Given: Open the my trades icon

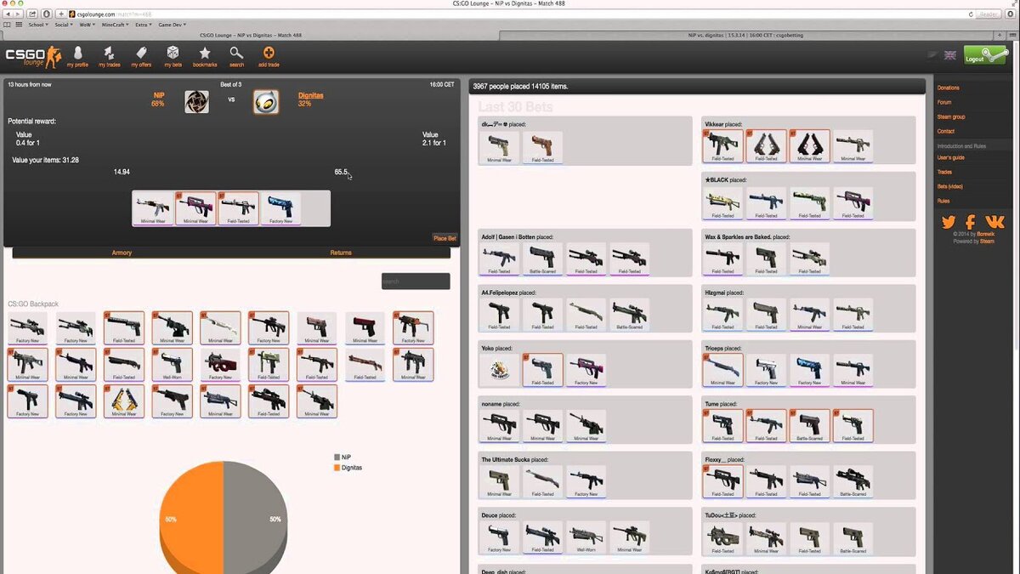Looking at the screenshot, I should [x=109, y=53].
